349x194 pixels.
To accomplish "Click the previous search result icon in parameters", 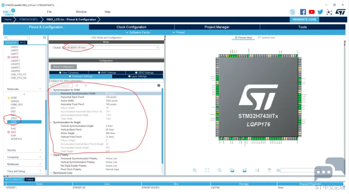I will pyautogui.click(x=77, y=86).
